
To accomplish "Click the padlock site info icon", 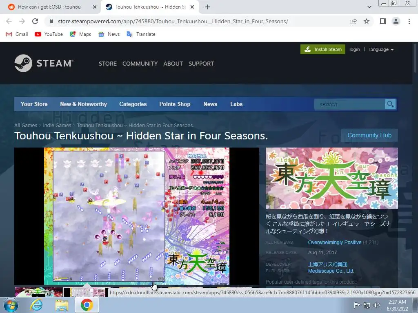I will click(51, 21).
